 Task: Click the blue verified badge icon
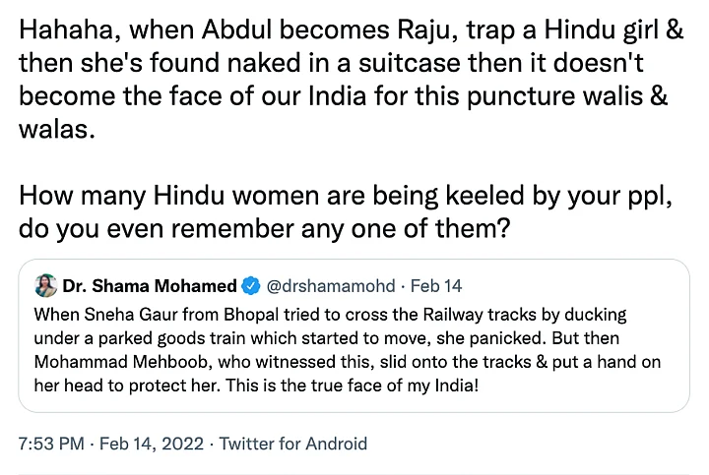coord(251,286)
